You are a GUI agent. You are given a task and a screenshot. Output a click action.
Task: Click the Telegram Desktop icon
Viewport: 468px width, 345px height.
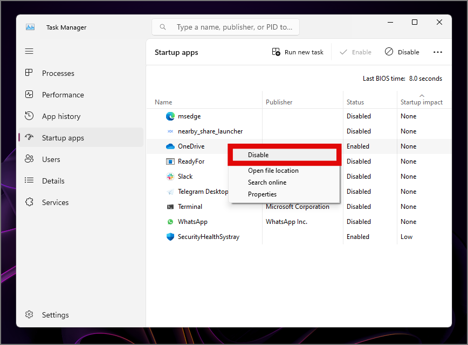point(170,192)
